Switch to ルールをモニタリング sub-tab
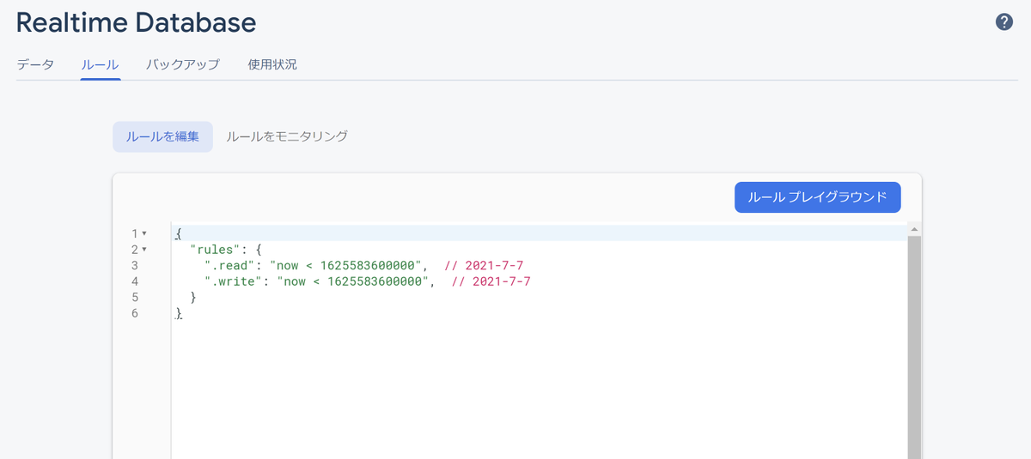 pos(287,136)
